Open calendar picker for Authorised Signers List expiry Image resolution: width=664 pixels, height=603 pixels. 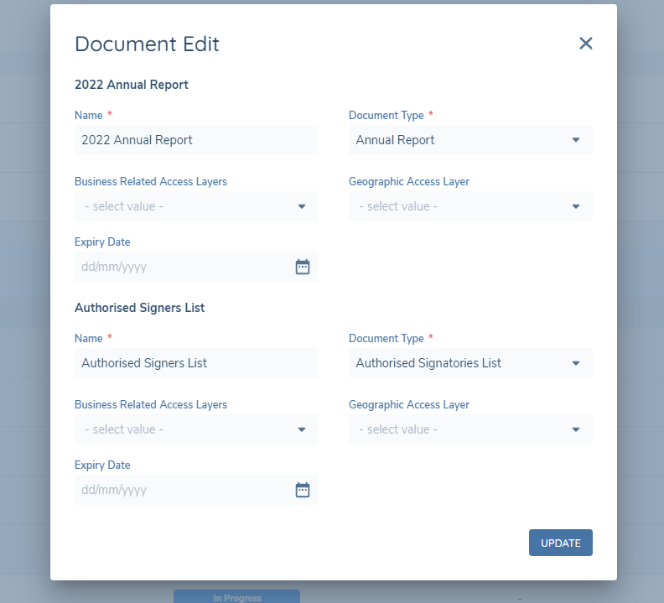click(303, 490)
